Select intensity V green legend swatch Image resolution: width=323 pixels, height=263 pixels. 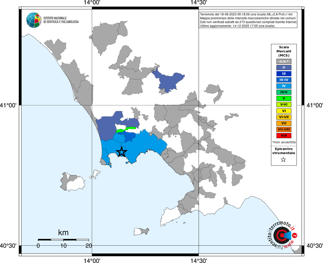284,98
